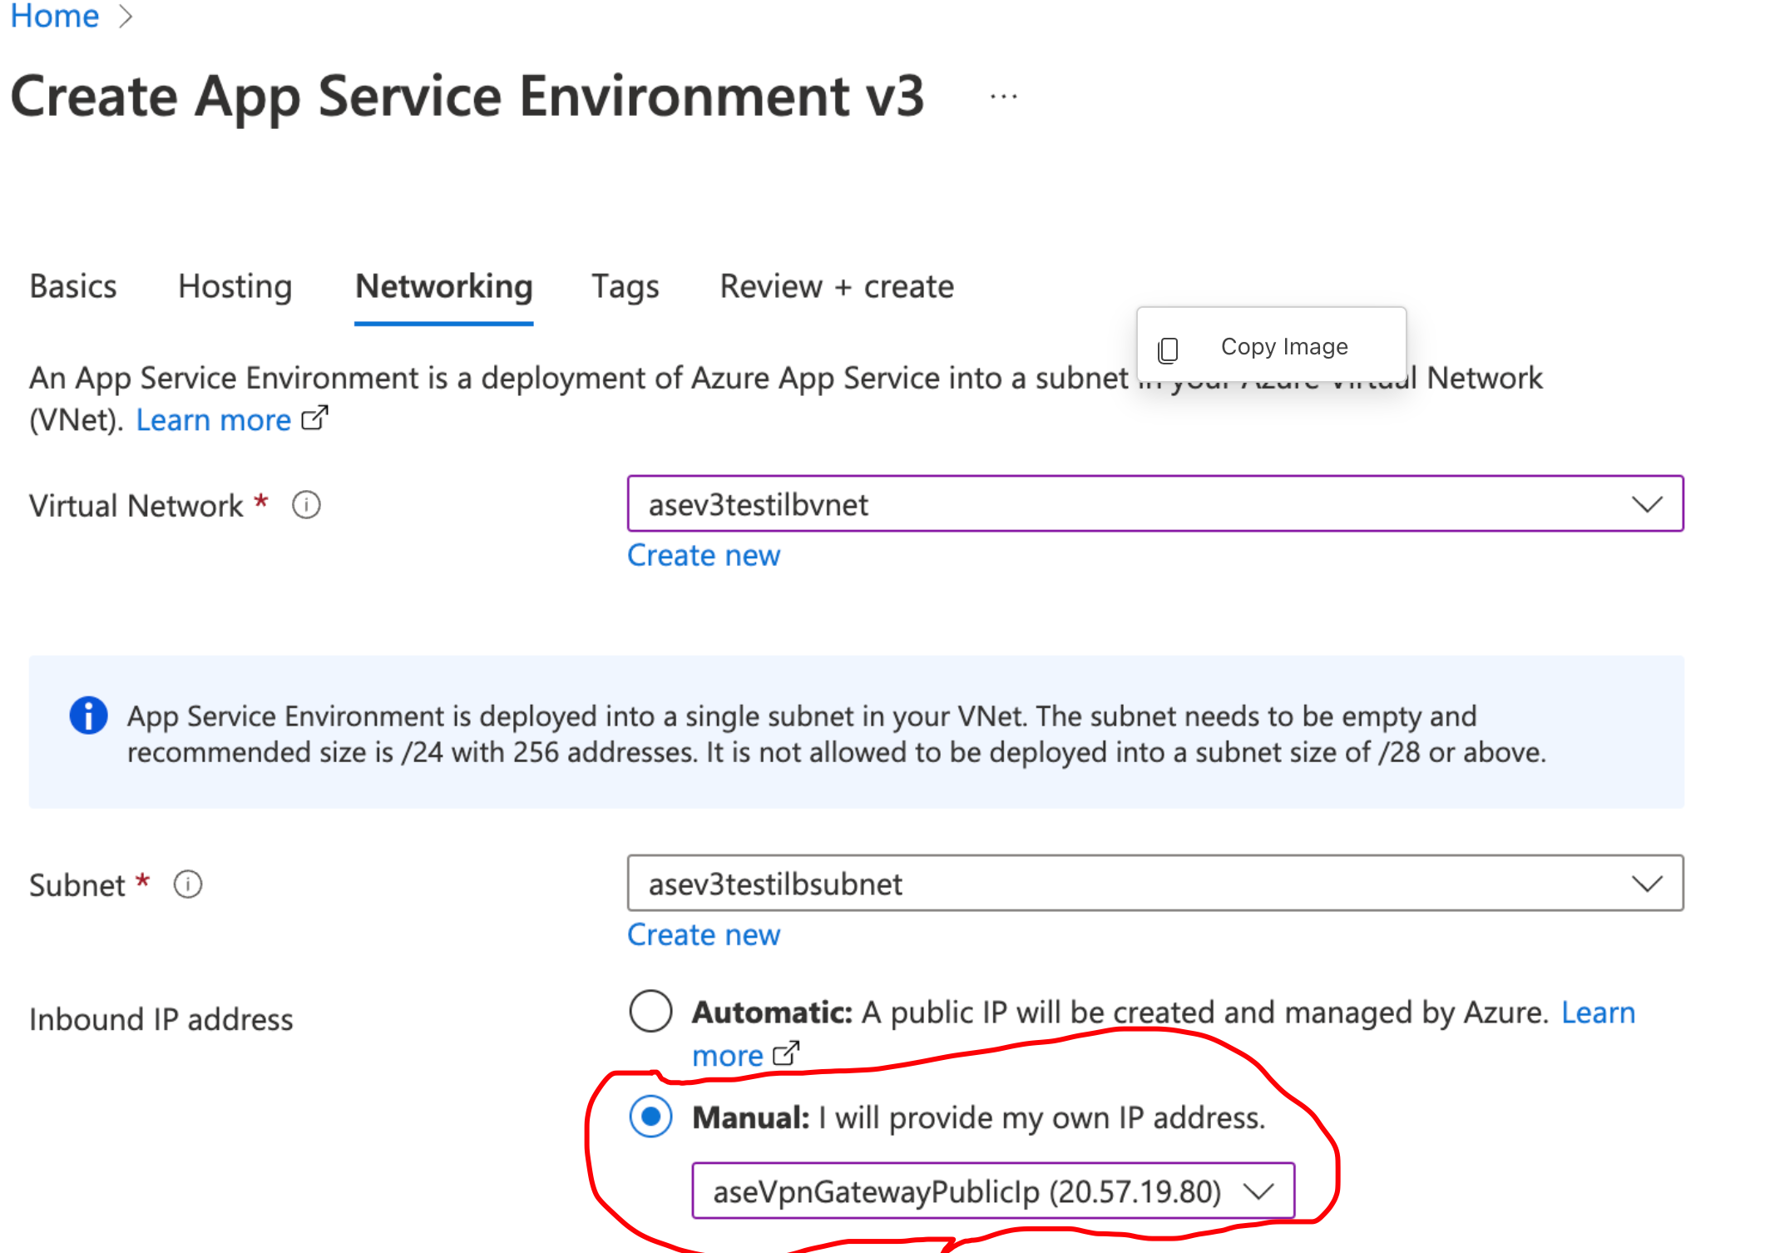This screenshot has width=1765, height=1253.
Task: Click the breadcrumb chevron after Home
Action: pos(126,17)
